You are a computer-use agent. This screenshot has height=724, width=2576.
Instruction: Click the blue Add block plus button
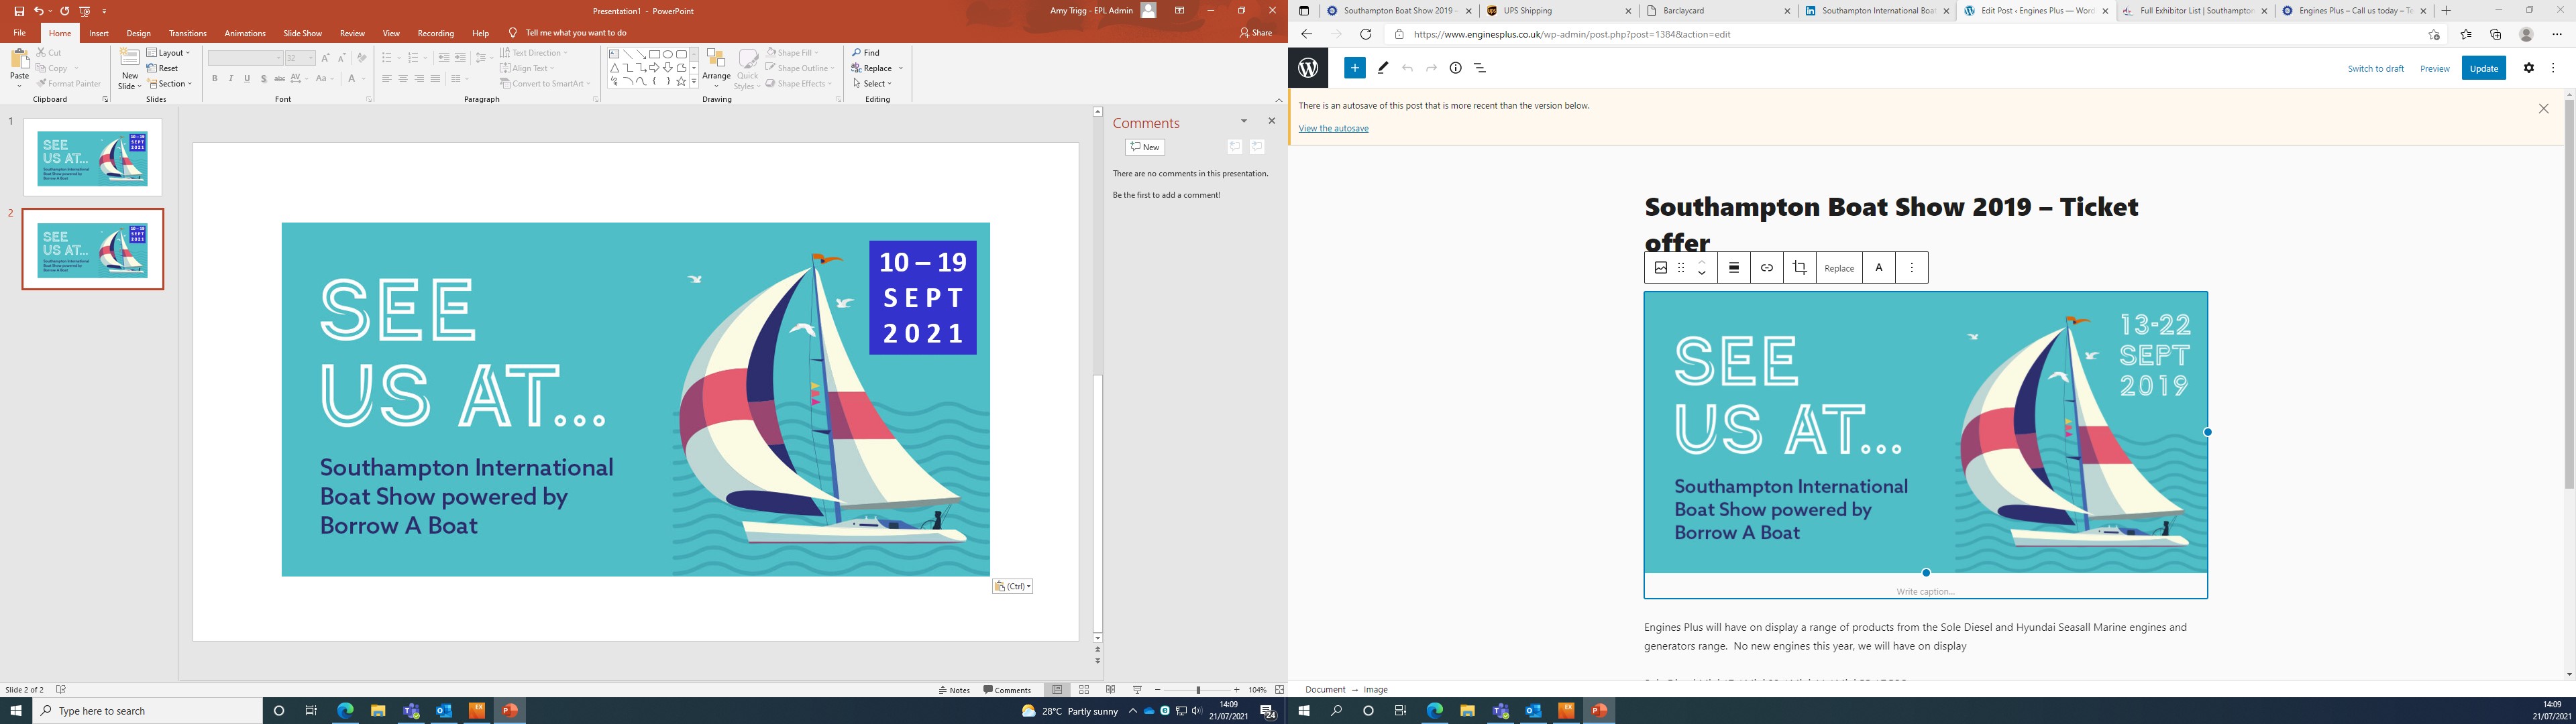(x=1355, y=68)
